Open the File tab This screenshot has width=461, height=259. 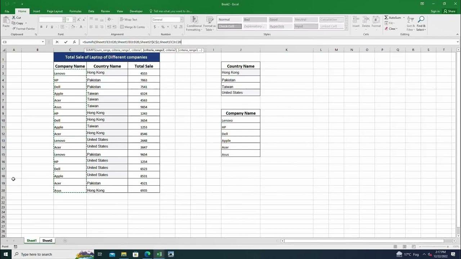pyautogui.click(x=7, y=11)
